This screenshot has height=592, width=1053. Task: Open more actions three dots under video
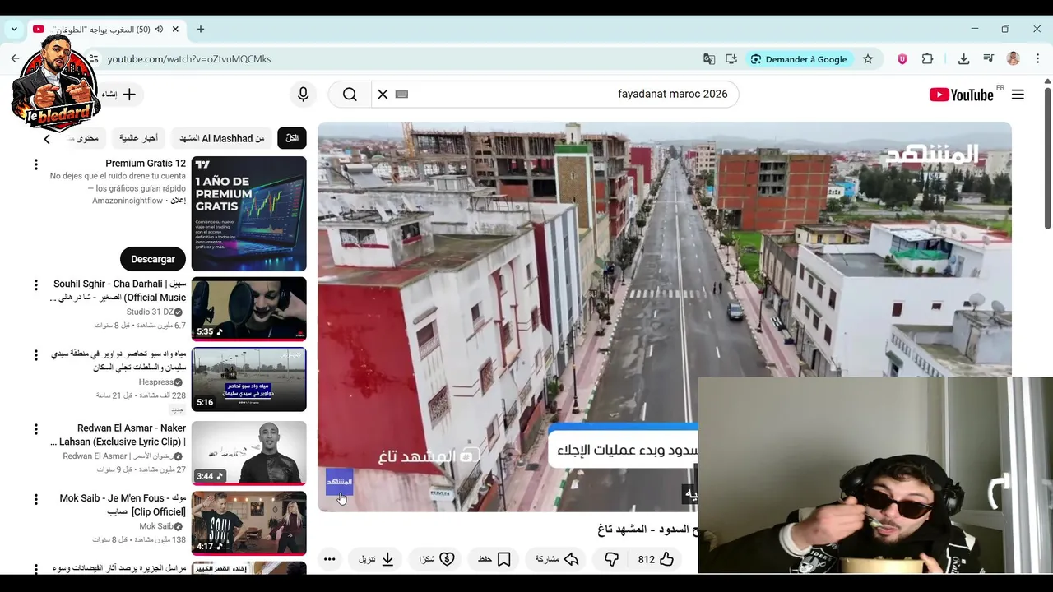(329, 559)
